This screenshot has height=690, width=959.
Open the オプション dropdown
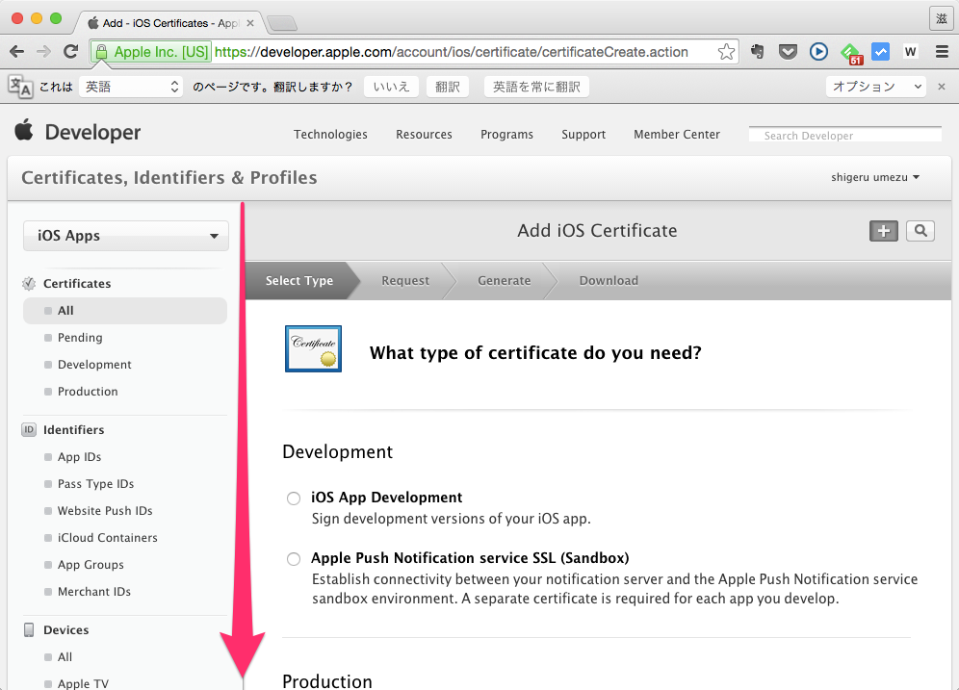pos(875,87)
